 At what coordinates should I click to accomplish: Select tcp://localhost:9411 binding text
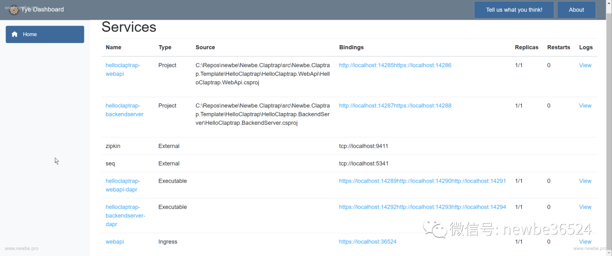(364, 146)
